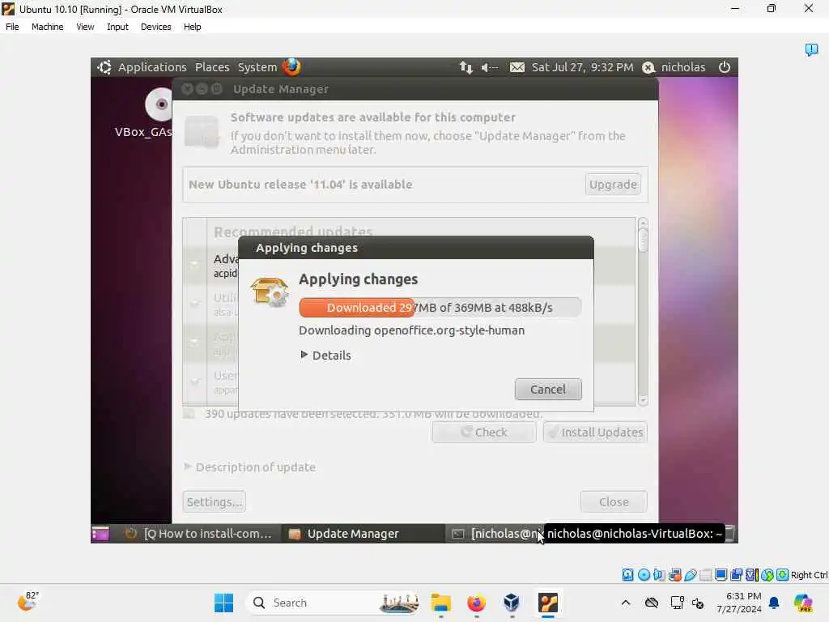
Task: Click the VirtualBox mouse integration indicator
Action: click(767, 575)
